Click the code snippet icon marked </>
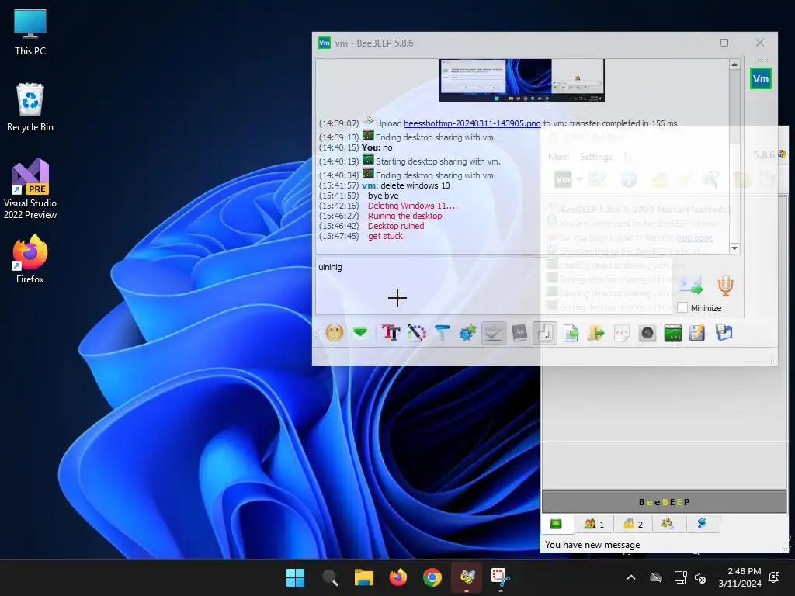This screenshot has width=795, height=596. tap(622, 333)
